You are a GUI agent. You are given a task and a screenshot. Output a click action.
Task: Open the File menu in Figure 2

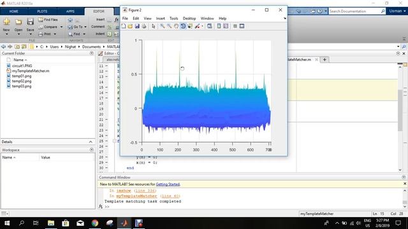pos(125,18)
